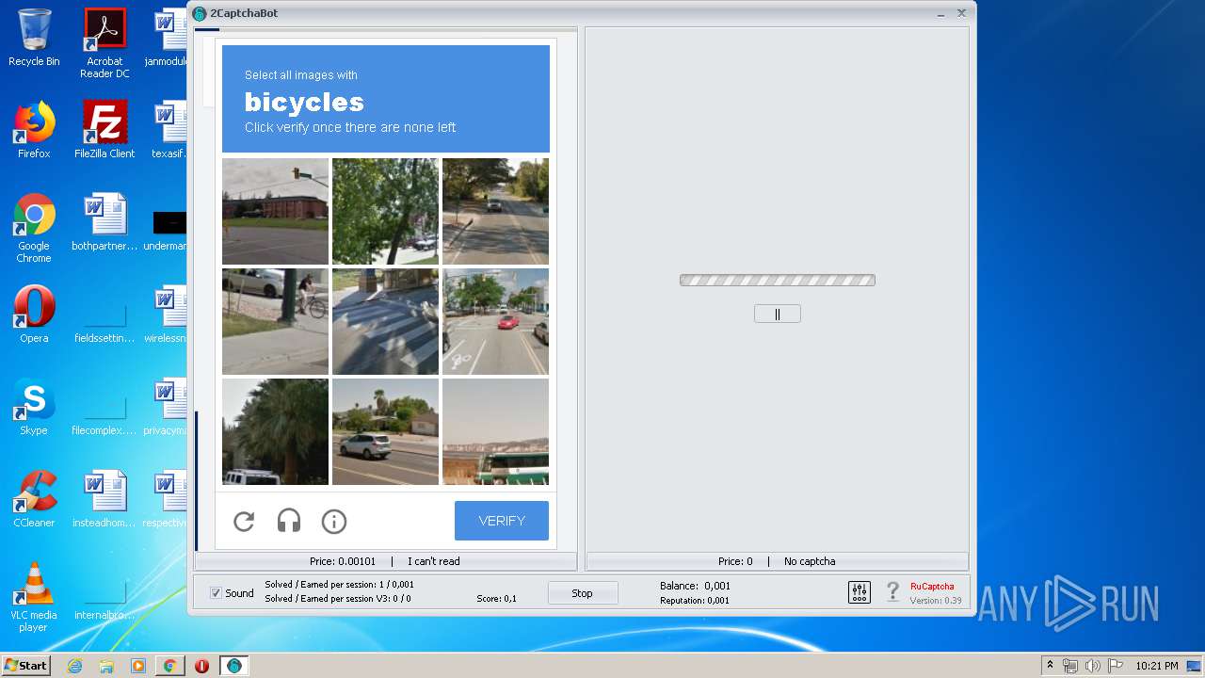Select the tile with palm tree
The height and width of the screenshot is (678, 1205).
(275, 431)
